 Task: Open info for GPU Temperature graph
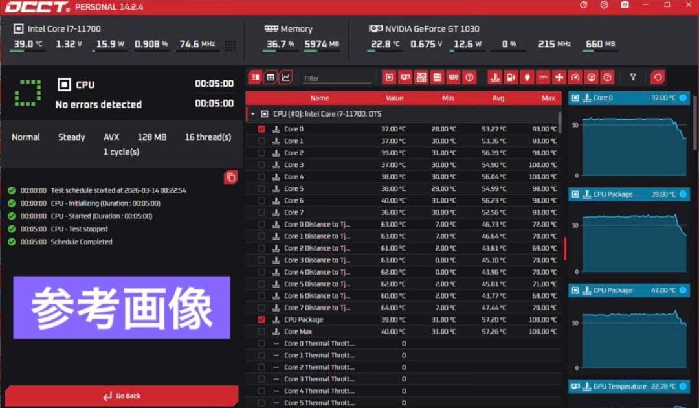pos(683,386)
